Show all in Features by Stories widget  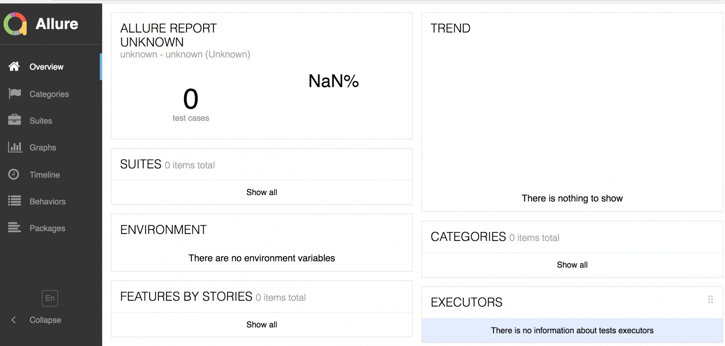click(262, 324)
